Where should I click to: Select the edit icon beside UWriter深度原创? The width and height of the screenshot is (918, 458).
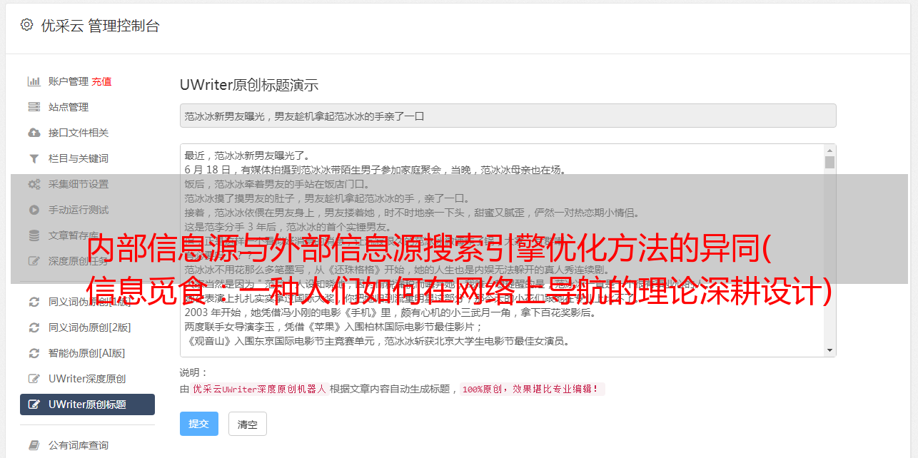[x=34, y=379]
